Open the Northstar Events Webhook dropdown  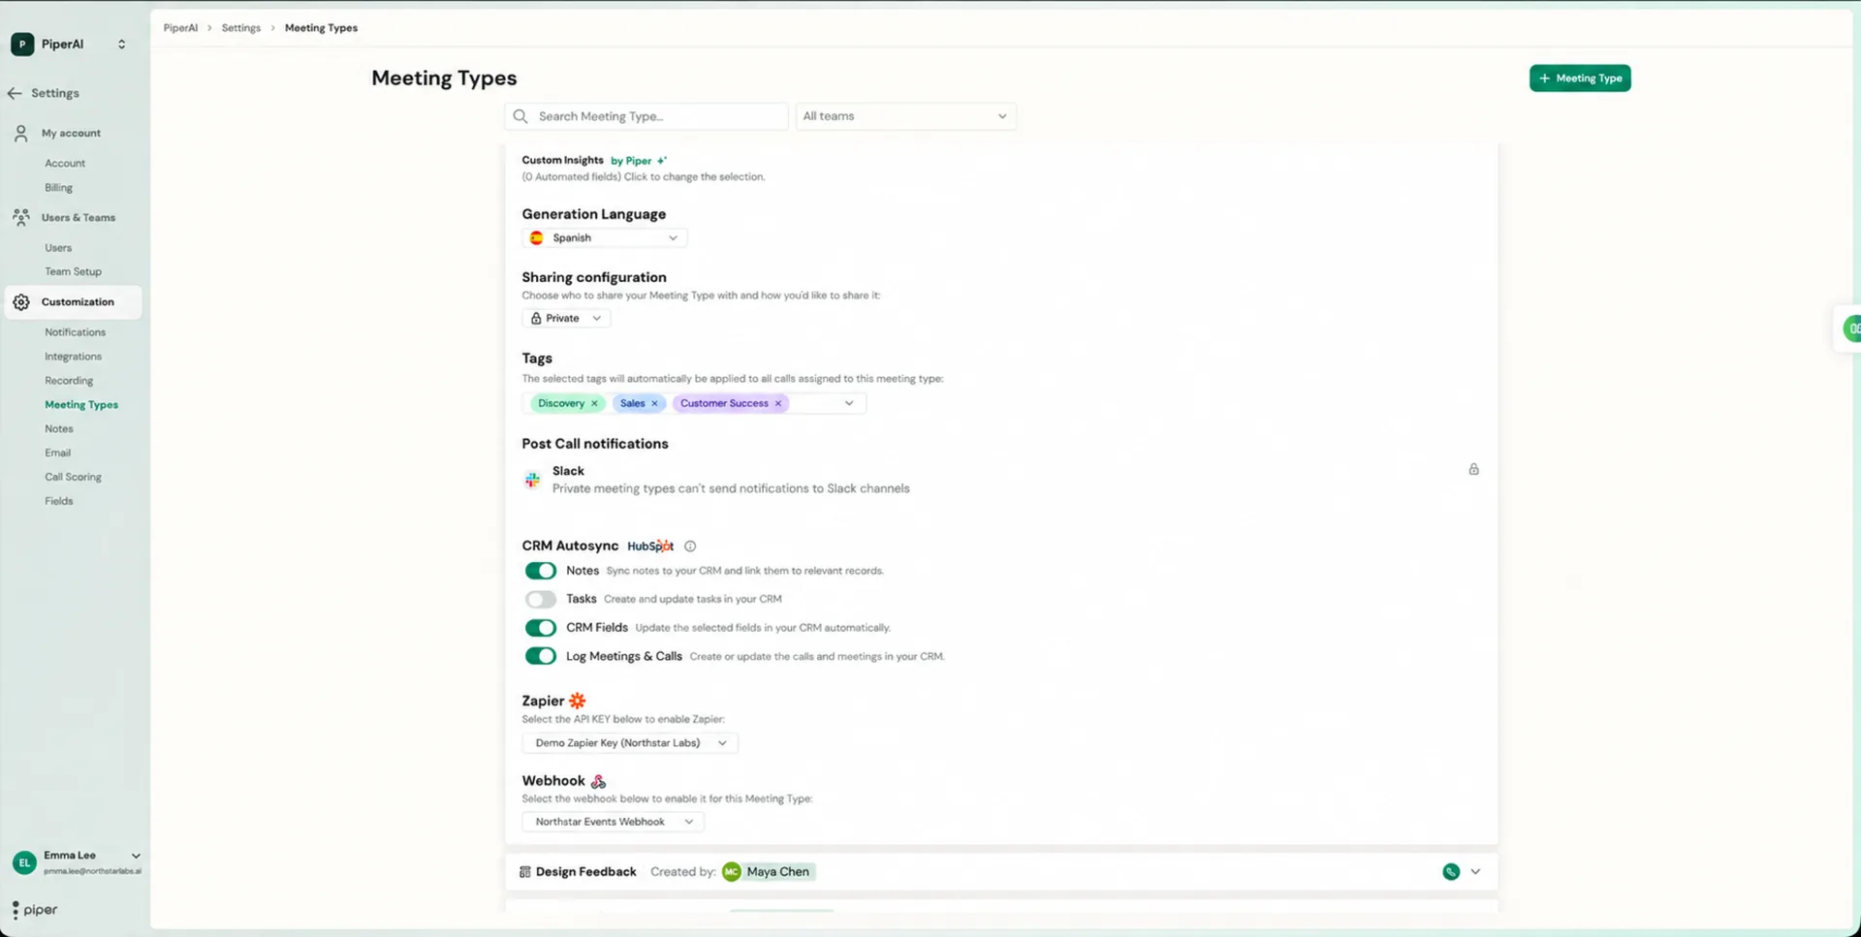[x=613, y=822]
